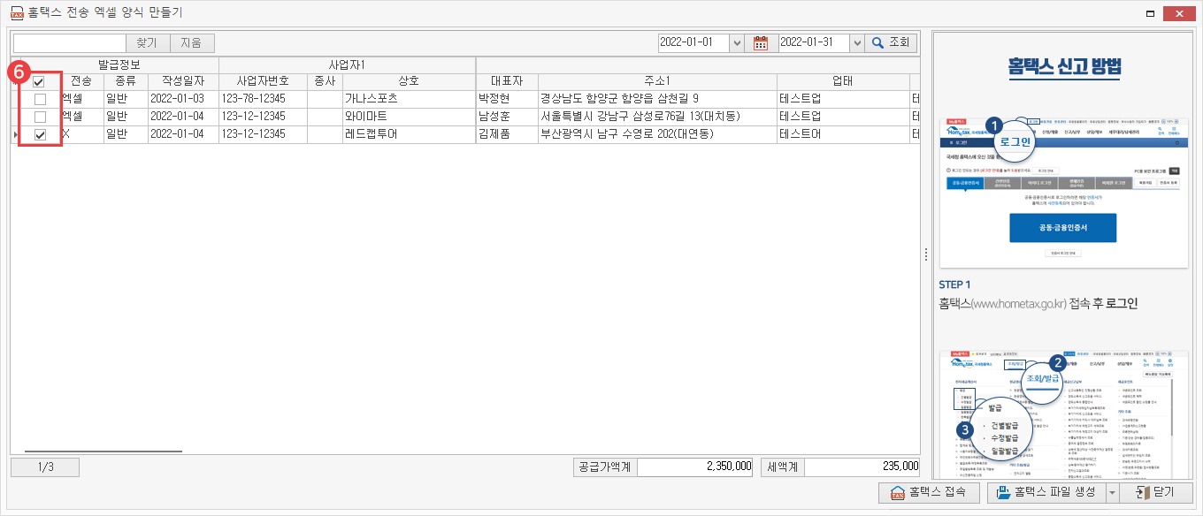
Task: Click the 조회 lookup button
Action: (x=891, y=42)
